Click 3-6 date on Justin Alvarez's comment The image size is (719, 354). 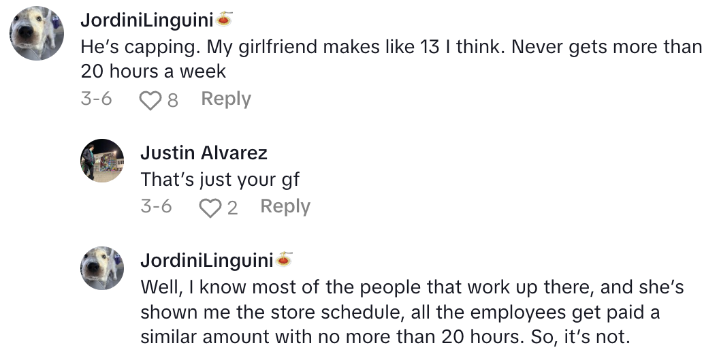pyautogui.click(x=156, y=206)
